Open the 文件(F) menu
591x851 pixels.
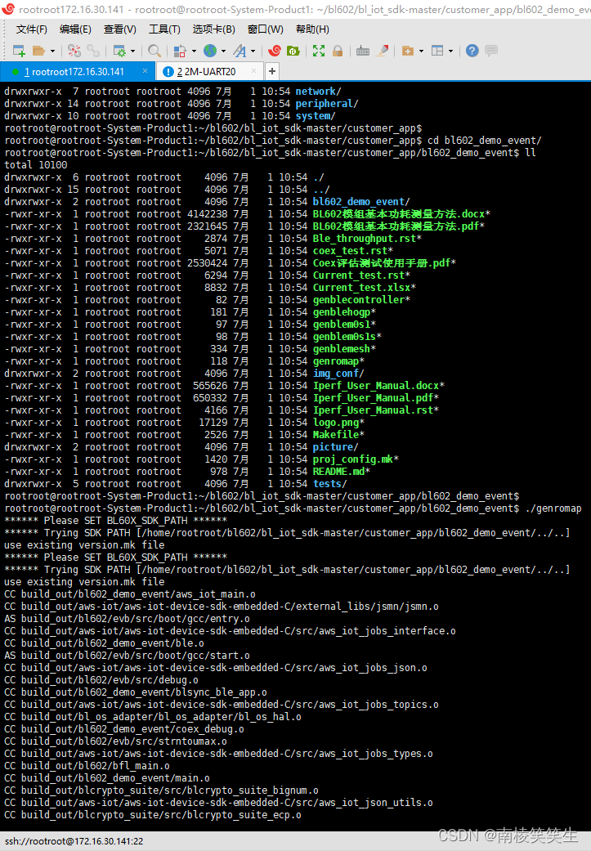point(32,29)
